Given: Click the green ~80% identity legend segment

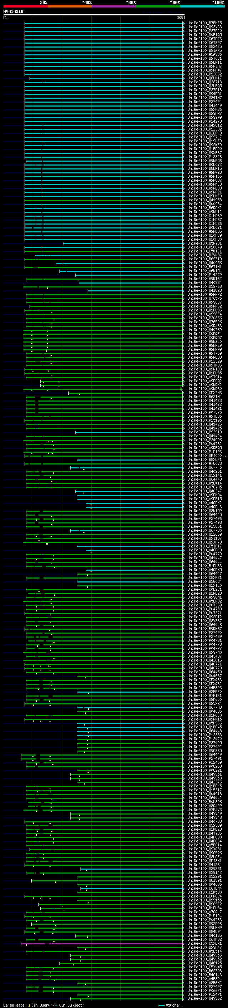Looking at the screenshot, I should coord(158,6).
